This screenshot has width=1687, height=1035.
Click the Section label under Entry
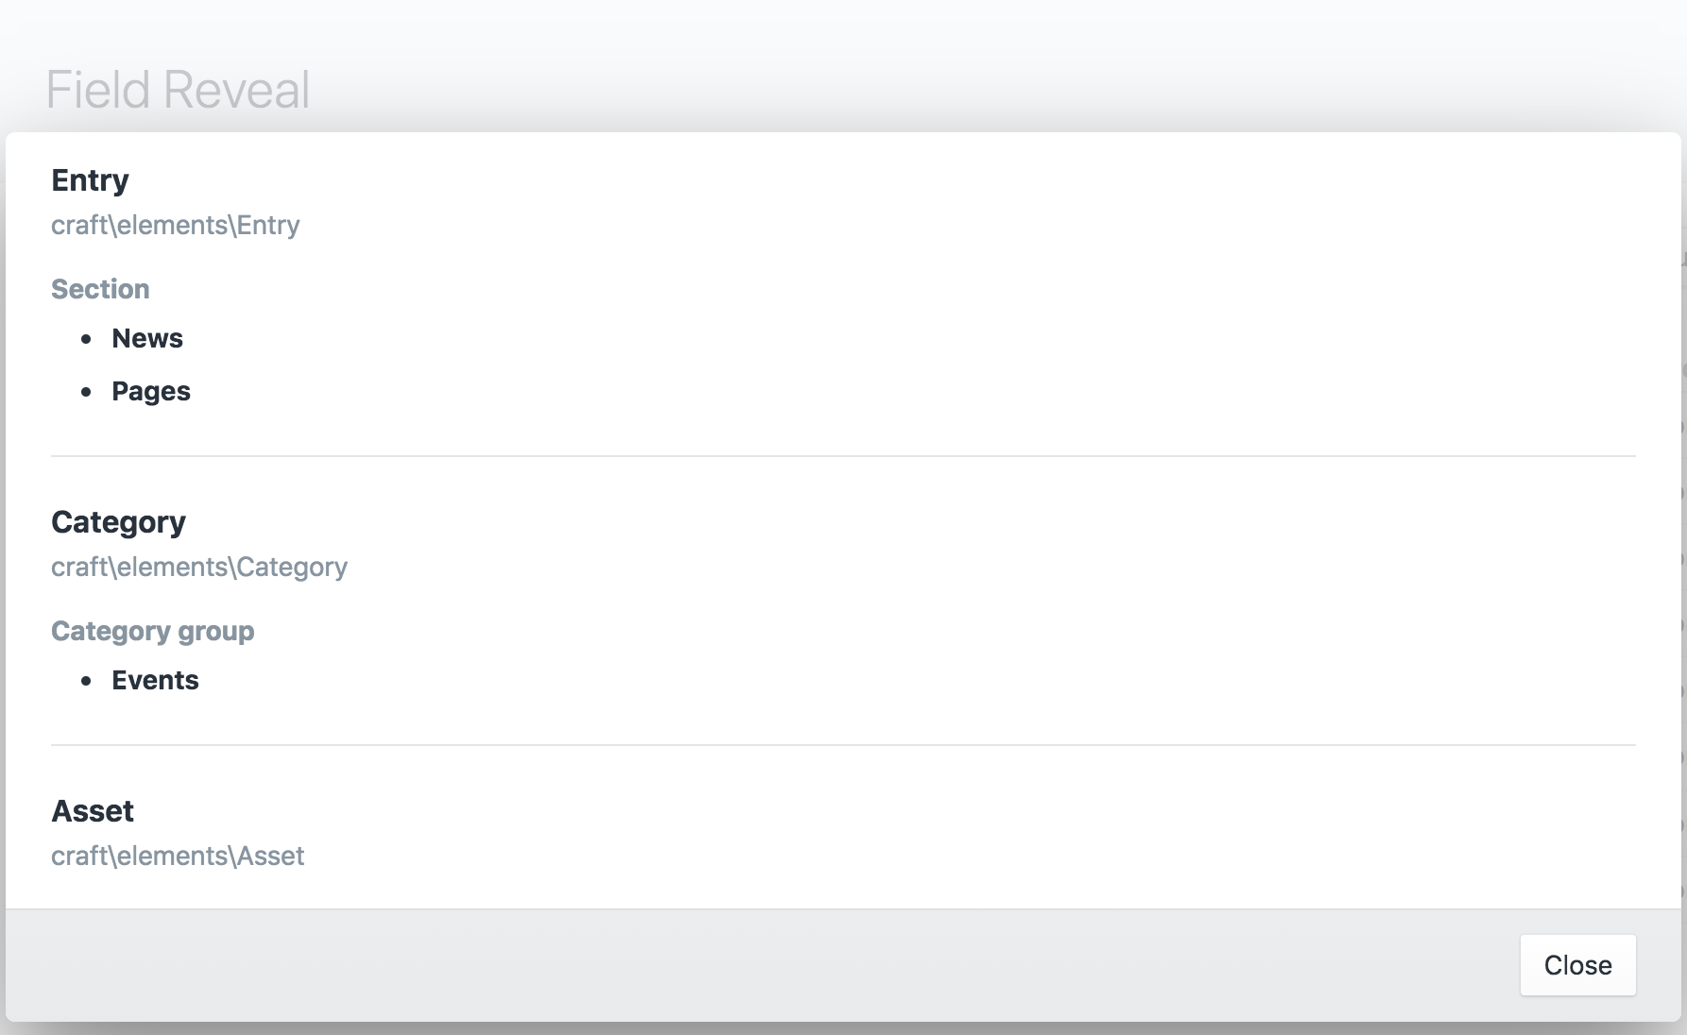pyautogui.click(x=100, y=289)
